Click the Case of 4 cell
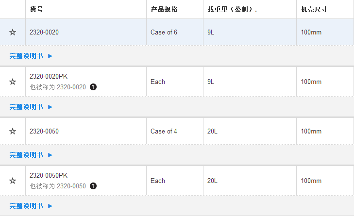 coord(164,131)
